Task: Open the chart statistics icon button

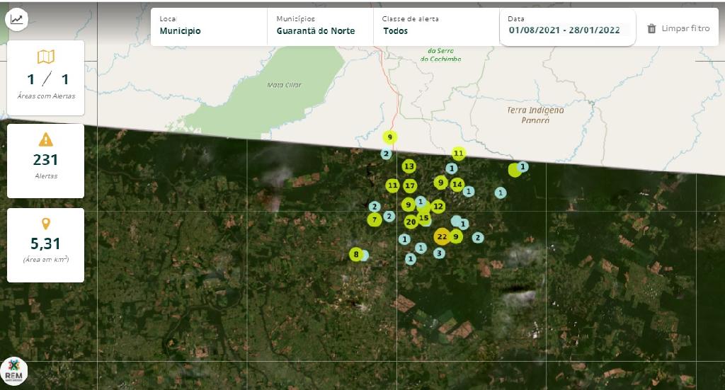Action: [16, 19]
